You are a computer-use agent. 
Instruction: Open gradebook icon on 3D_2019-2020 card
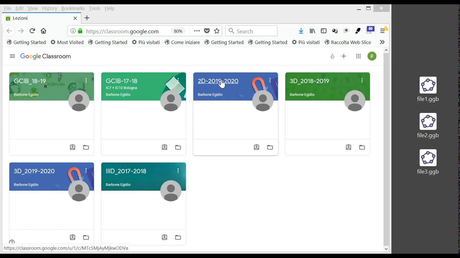click(x=73, y=237)
